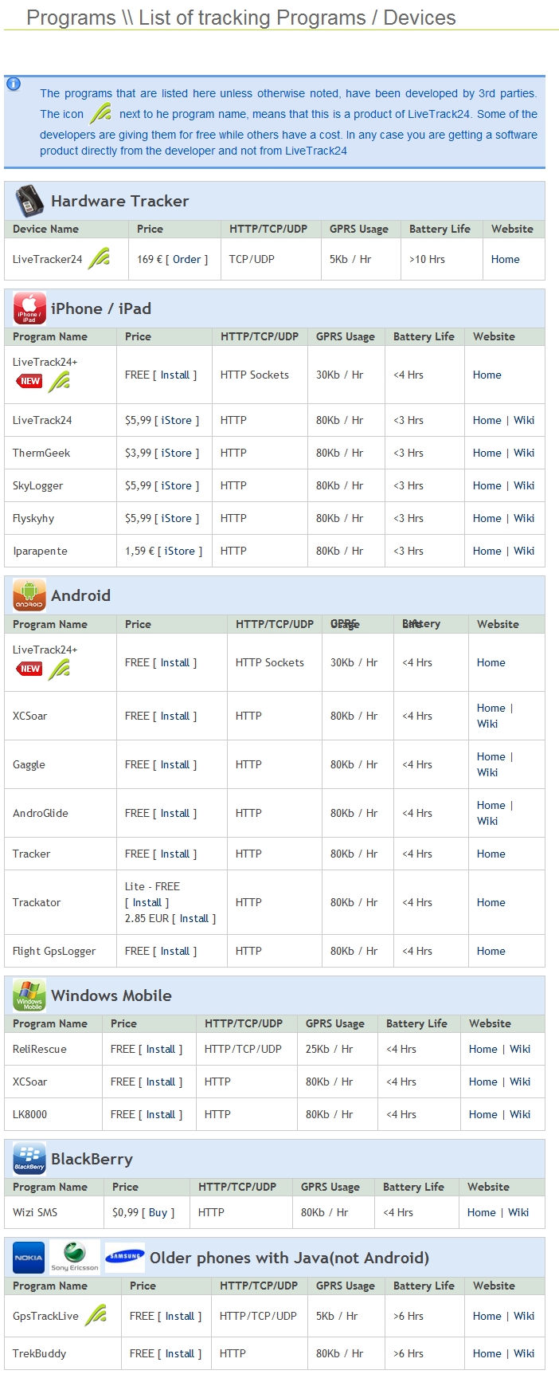Install TrekBuddy for Java phones
Screen dimensions: 559x1382
tap(180, 1353)
